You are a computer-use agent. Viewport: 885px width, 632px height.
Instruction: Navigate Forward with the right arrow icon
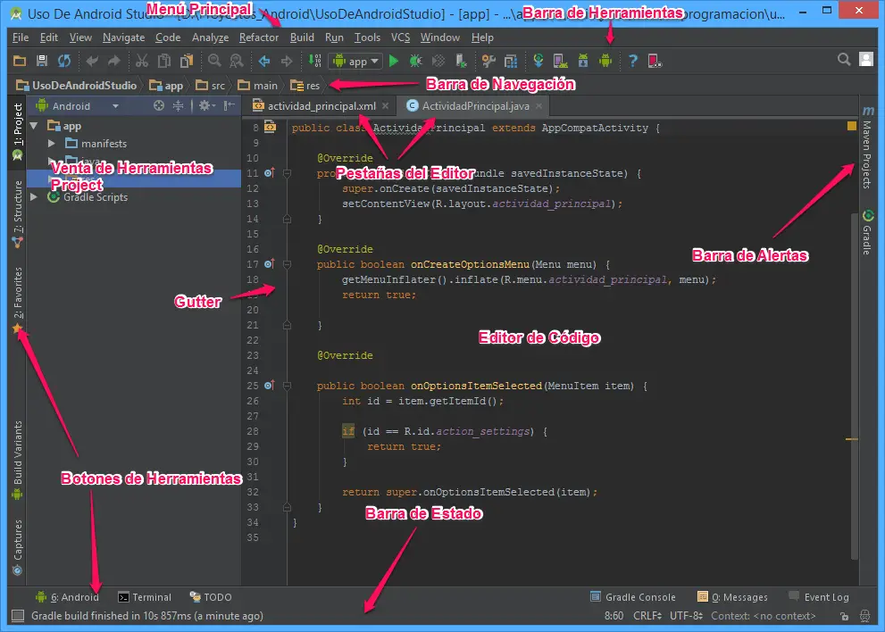click(286, 61)
